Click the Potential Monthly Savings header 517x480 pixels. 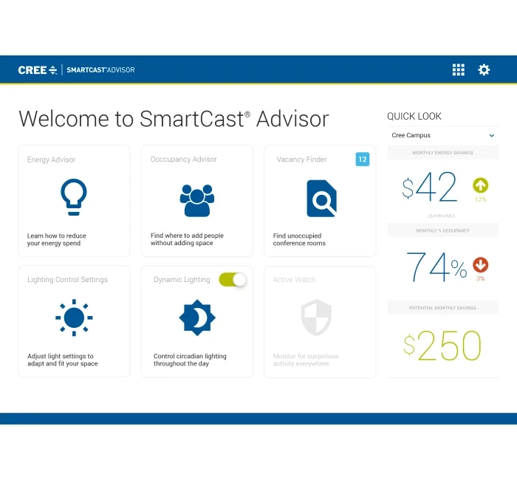coord(443,308)
